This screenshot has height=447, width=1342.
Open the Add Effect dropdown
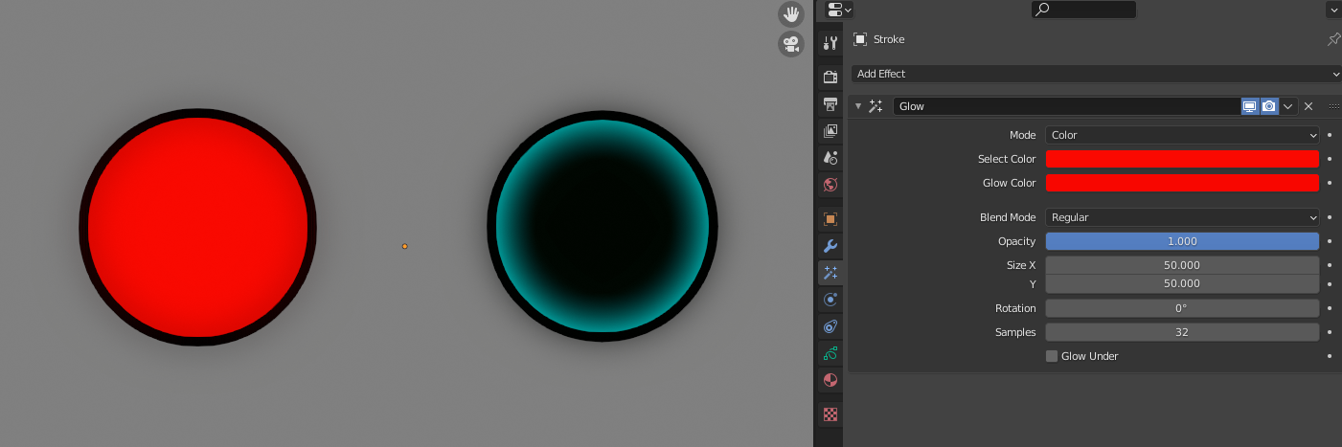point(1096,74)
